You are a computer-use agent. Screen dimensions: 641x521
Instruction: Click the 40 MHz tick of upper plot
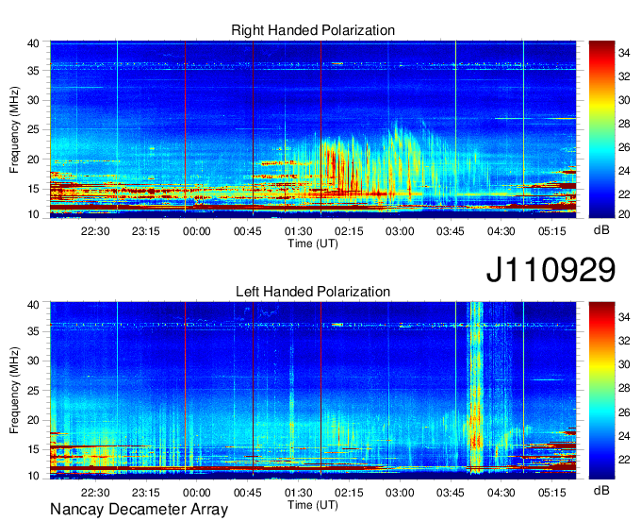coord(33,43)
